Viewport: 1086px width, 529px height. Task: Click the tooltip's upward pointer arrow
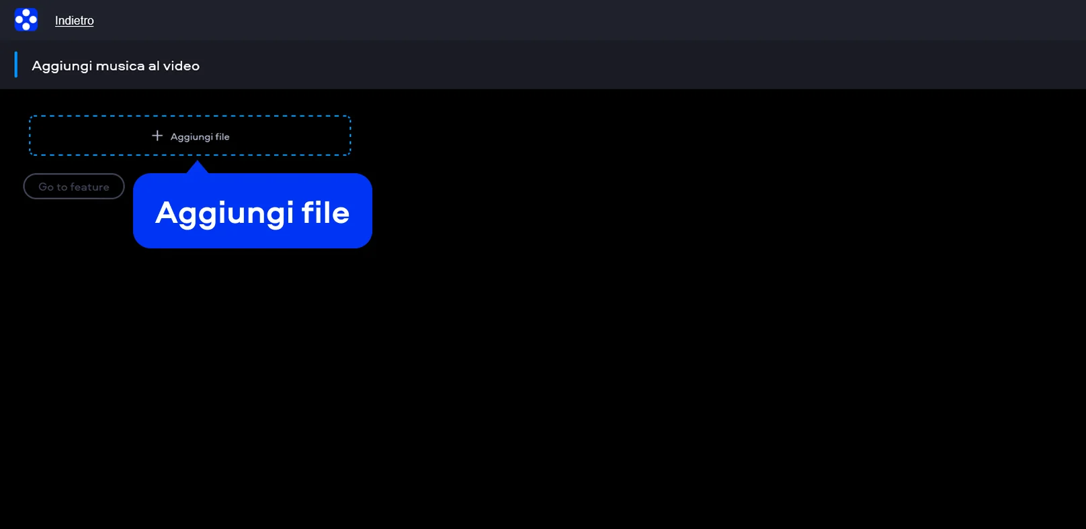coord(198,167)
